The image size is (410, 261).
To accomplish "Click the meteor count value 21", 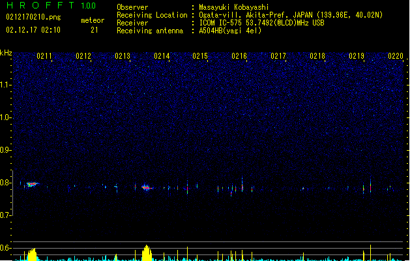I will (x=95, y=30).
